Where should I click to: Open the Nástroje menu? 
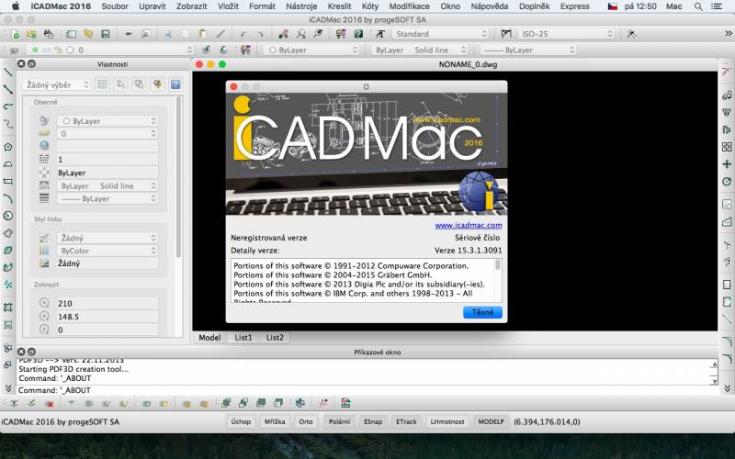[x=301, y=6]
